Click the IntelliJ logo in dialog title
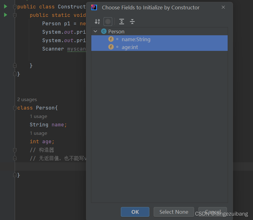The image size is (253, 220). [94, 7]
